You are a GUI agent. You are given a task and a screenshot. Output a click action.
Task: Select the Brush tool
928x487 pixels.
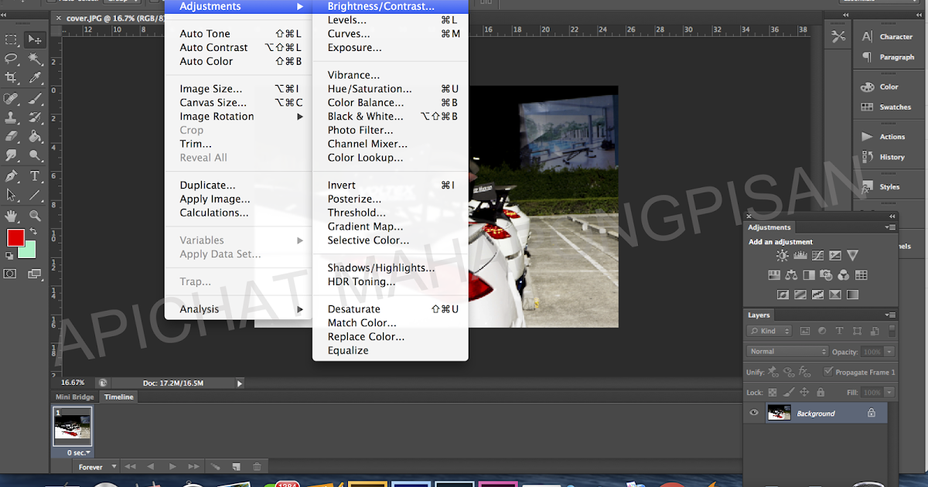35,98
